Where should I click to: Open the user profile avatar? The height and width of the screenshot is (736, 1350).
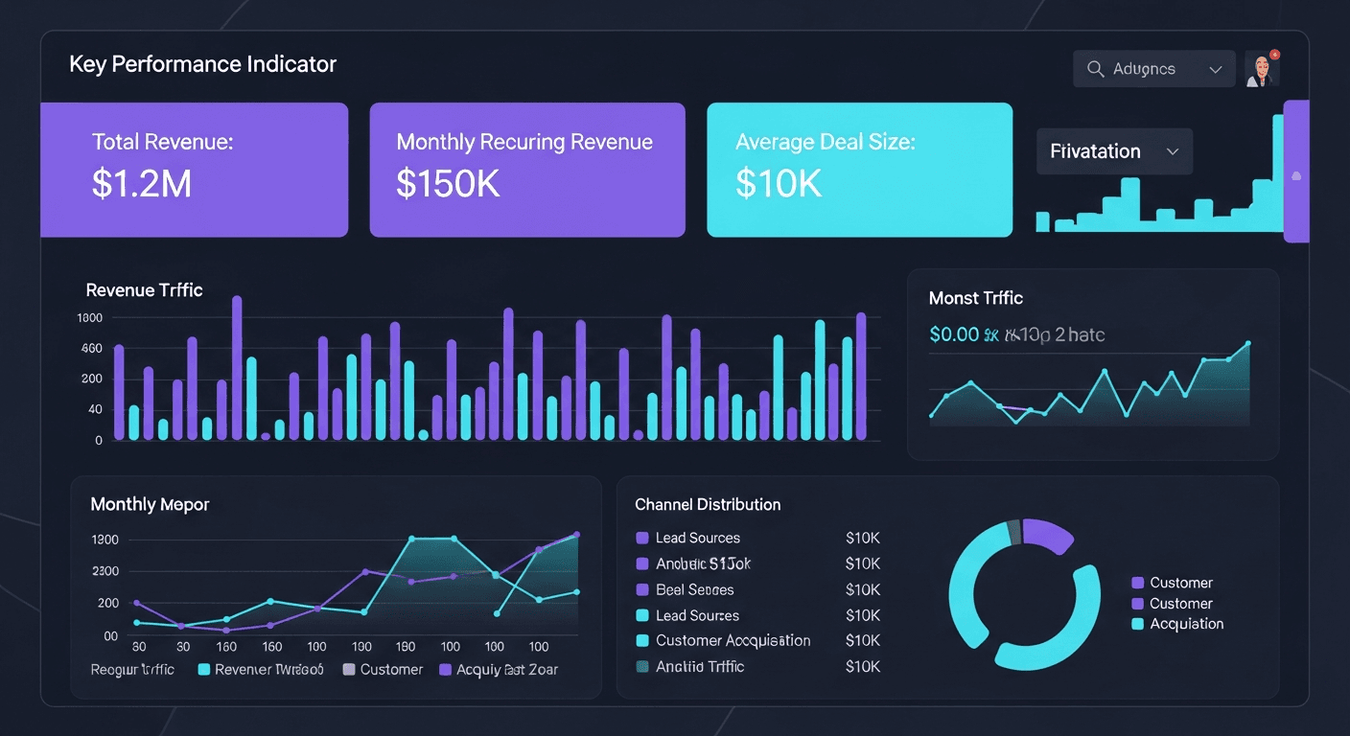[1262, 68]
